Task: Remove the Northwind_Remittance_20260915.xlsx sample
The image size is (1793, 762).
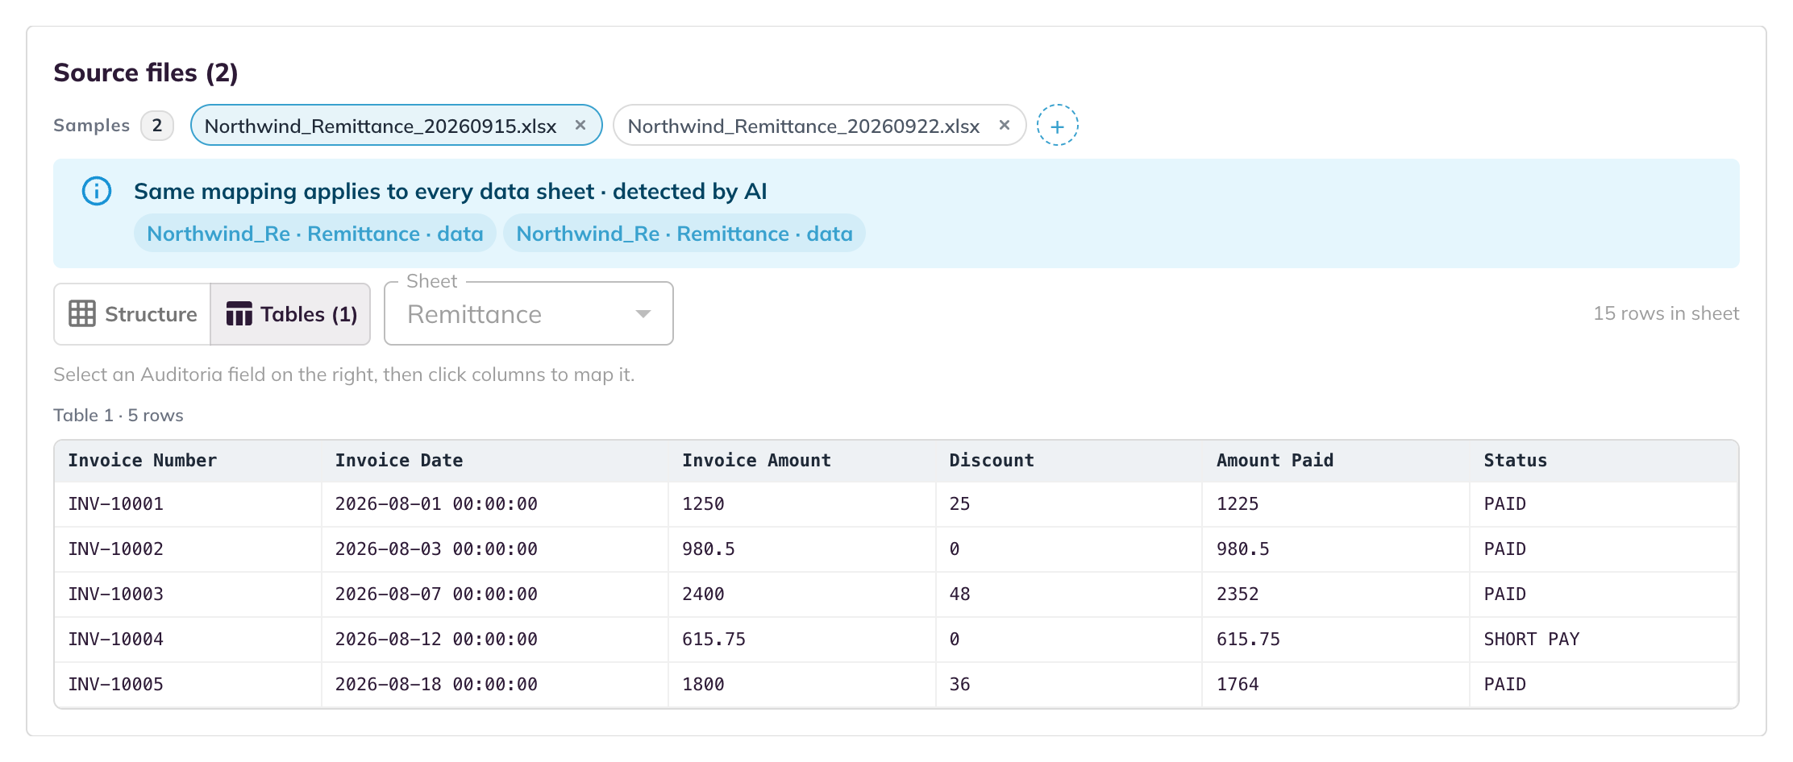Action: tap(580, 125)
